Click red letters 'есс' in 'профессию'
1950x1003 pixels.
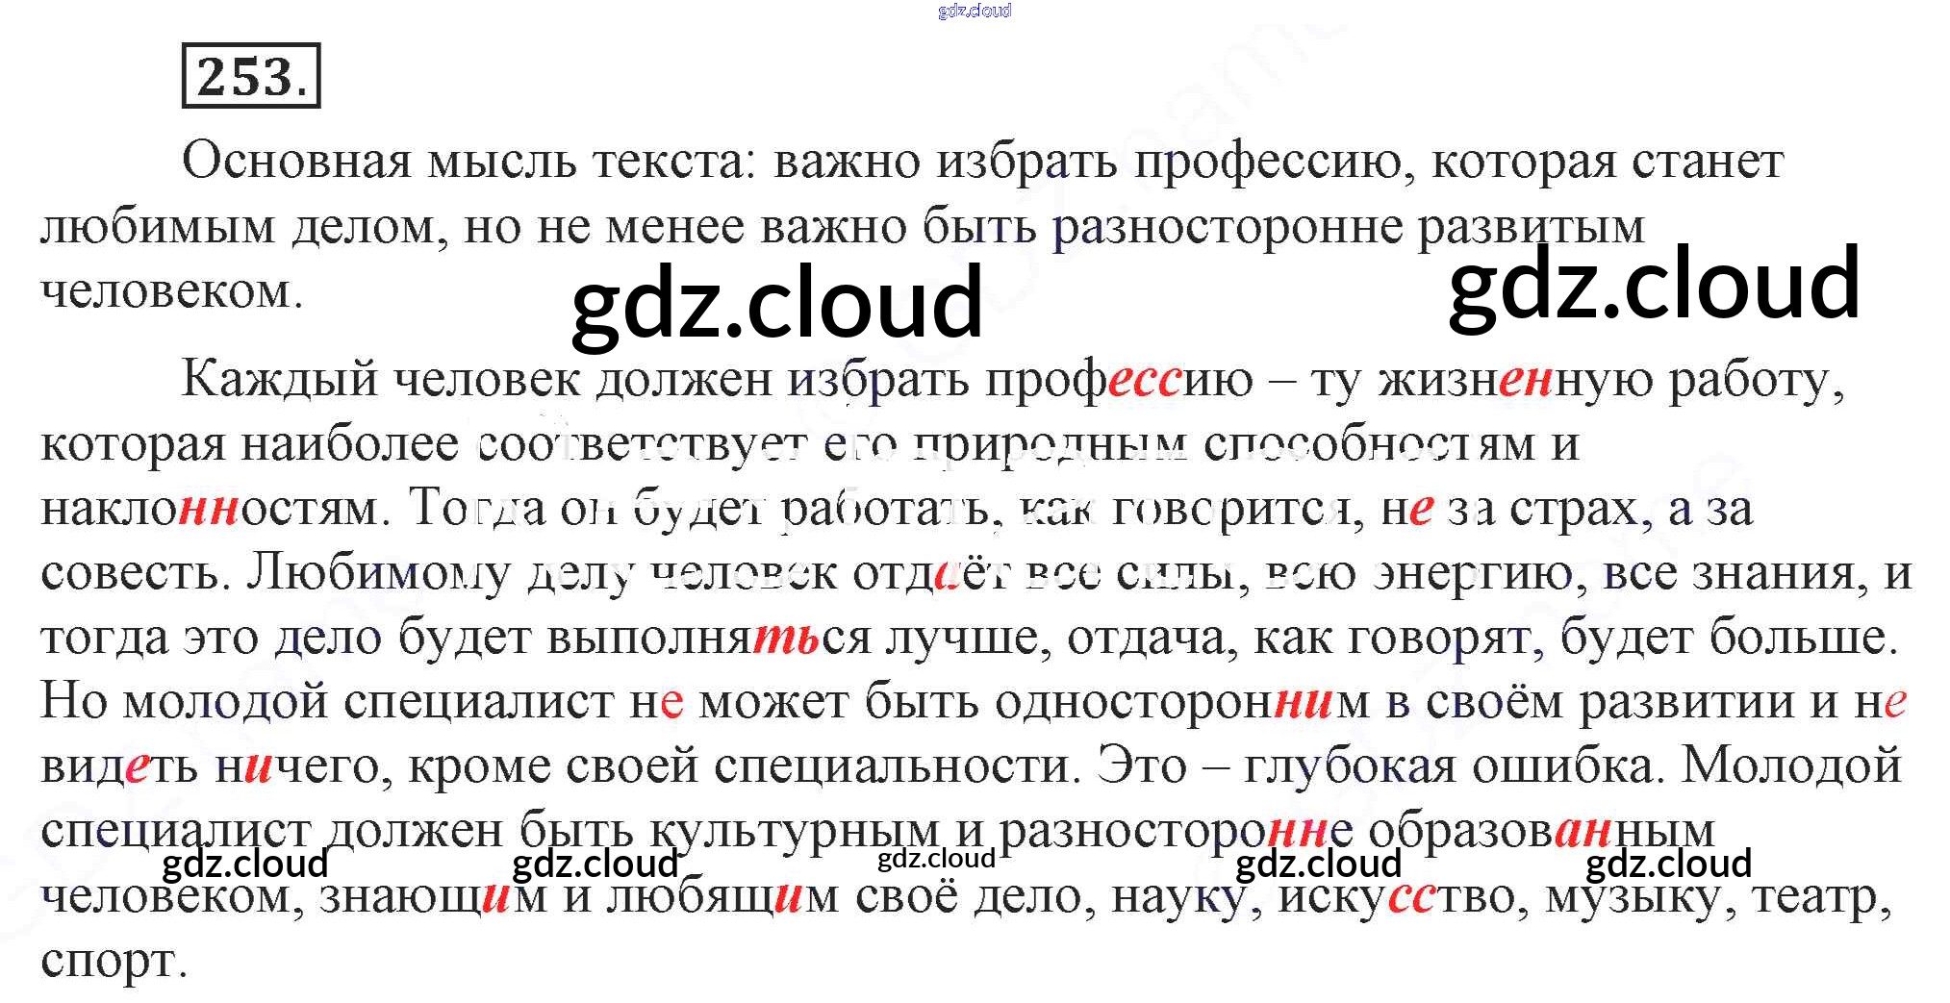pos(1144,381)
